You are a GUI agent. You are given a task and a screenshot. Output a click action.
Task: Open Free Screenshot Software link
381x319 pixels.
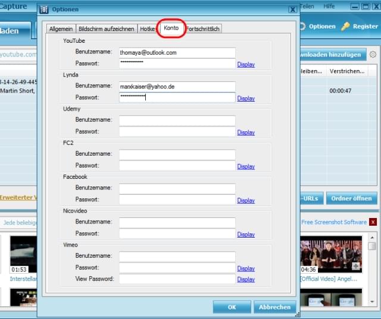tap(334, 222)
